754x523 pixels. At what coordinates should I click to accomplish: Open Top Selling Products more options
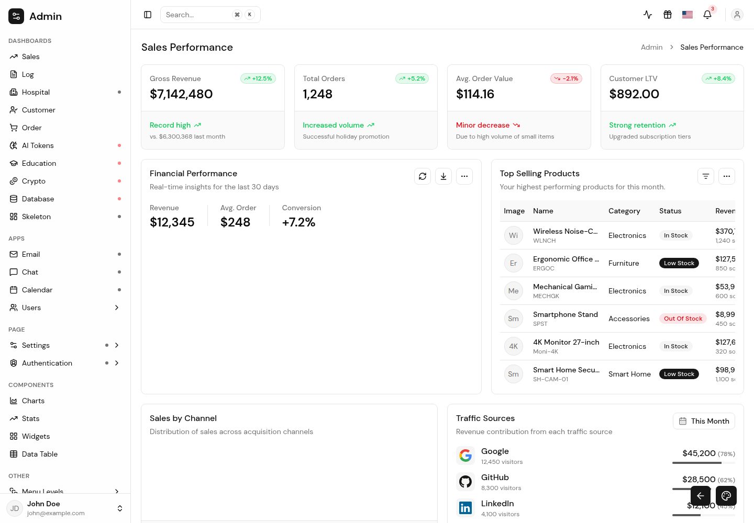(727, 176)
